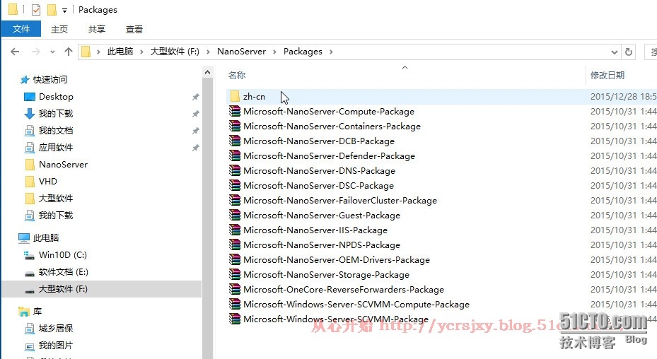Click the New Folder quick access icon
Viewport: 657px width, 359px height.
tap(52, 10)
